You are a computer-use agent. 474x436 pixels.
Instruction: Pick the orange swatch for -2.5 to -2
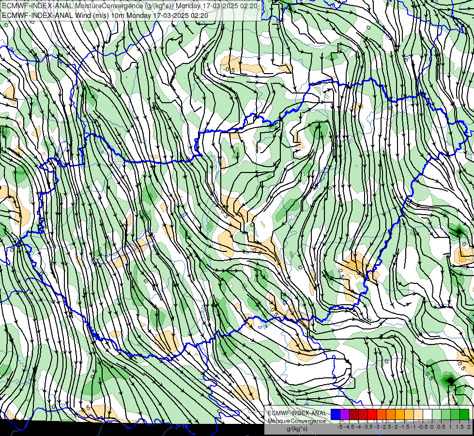point(391,414)
